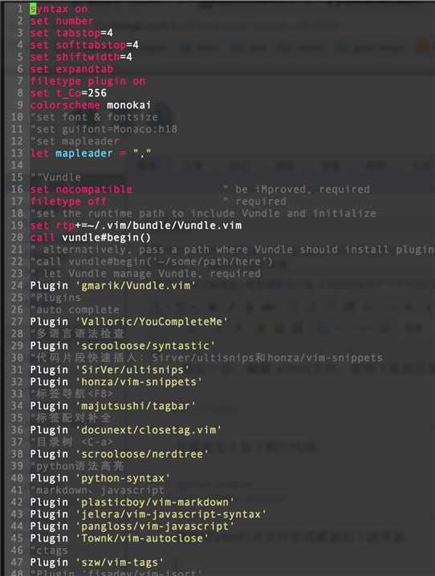Click Plugin 'scrooloose/nerdtree' line
Image resolution: width=435 pixels, height=576 pixels.
(120, 454)
